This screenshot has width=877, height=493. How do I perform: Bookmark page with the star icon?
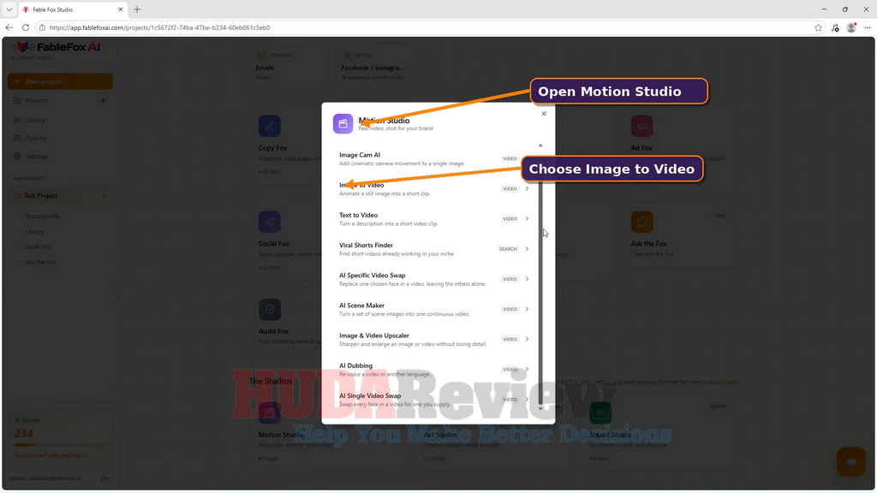click(818, 27)
